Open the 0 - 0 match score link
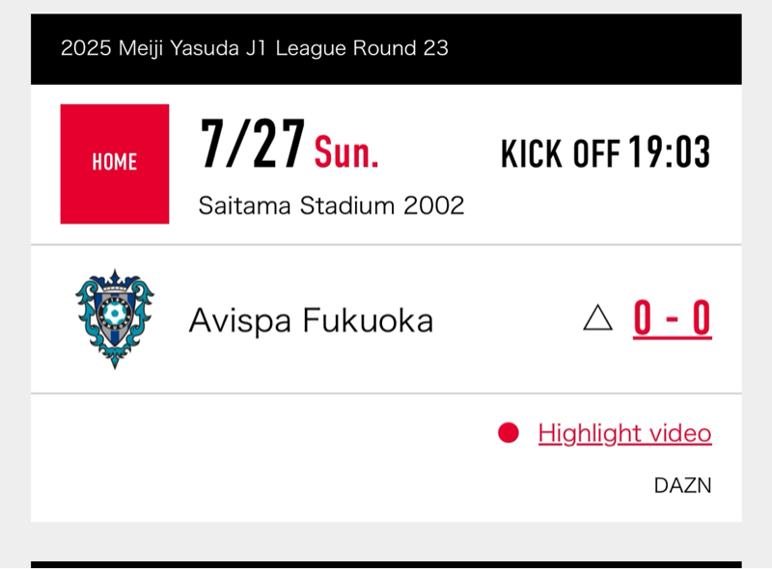Viewport: 772px width, 569px height. (672, 318)
